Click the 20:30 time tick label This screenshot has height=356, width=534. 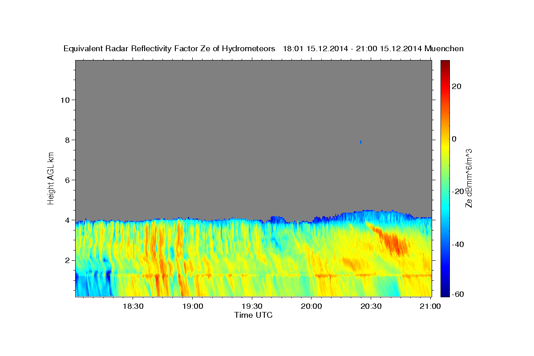pyautogui.click(x=371, y=306)
